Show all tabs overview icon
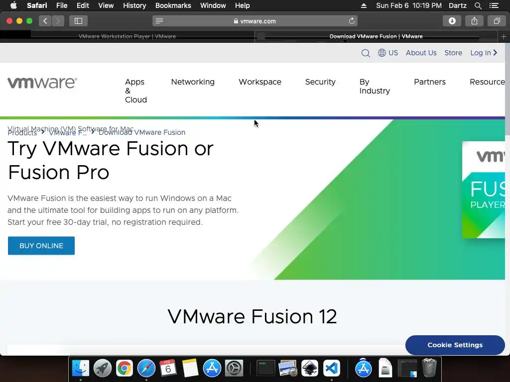Screen dimensions: 510x382 tap(497, 21)
